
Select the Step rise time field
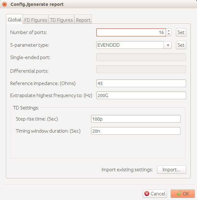pos(135,119)
